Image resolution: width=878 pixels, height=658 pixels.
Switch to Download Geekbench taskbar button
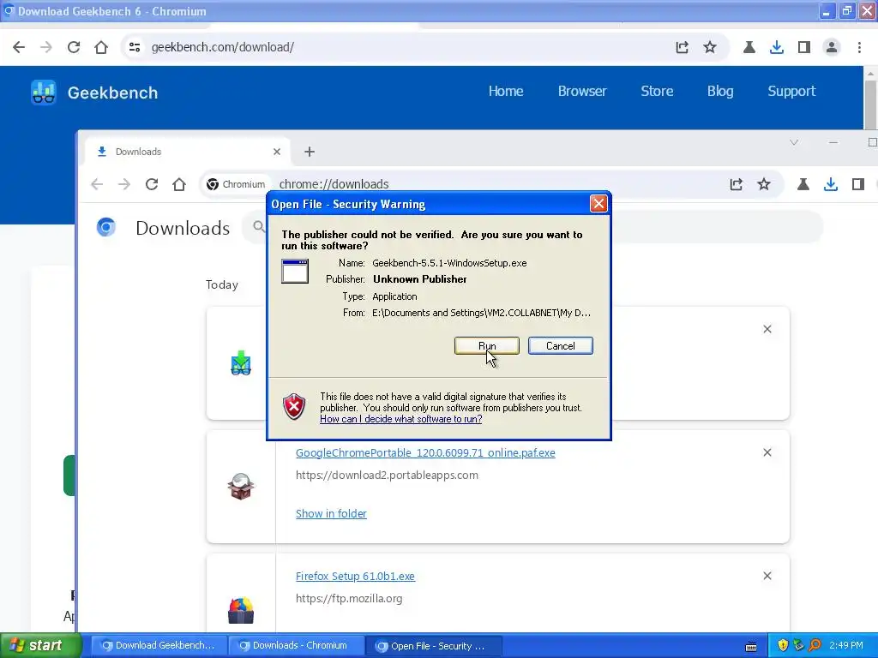pyautogui.click(x=159, y=646)
